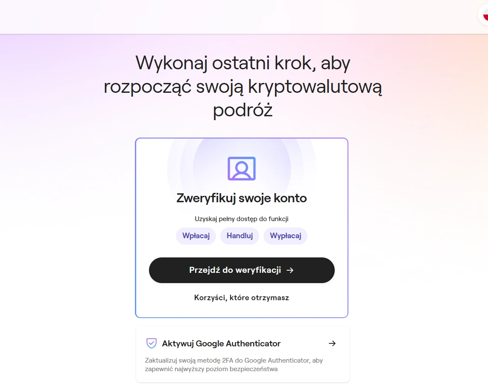Viewport: 488px width, 384px height.
Task: Click the word Authenticator in the card title
Action: click(253, 343)
